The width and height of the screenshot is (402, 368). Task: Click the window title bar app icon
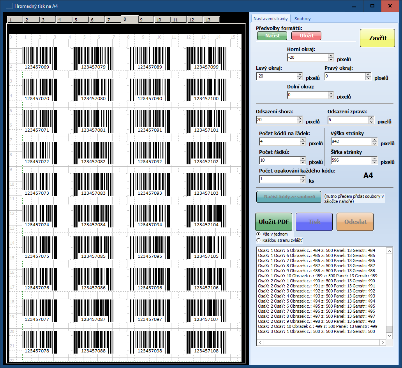9,6
